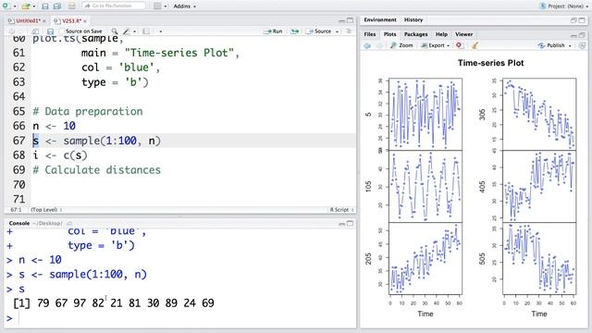The width and height of the screenshot is (592, 333).
Task: Minimize the source editor pane
Action: [341, 20]
